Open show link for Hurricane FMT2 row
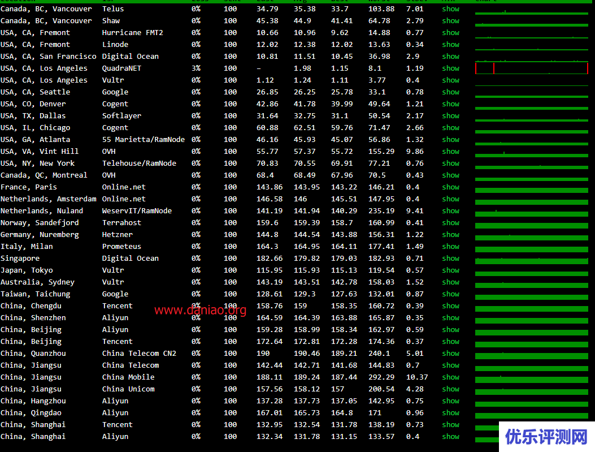 (450, 33)
